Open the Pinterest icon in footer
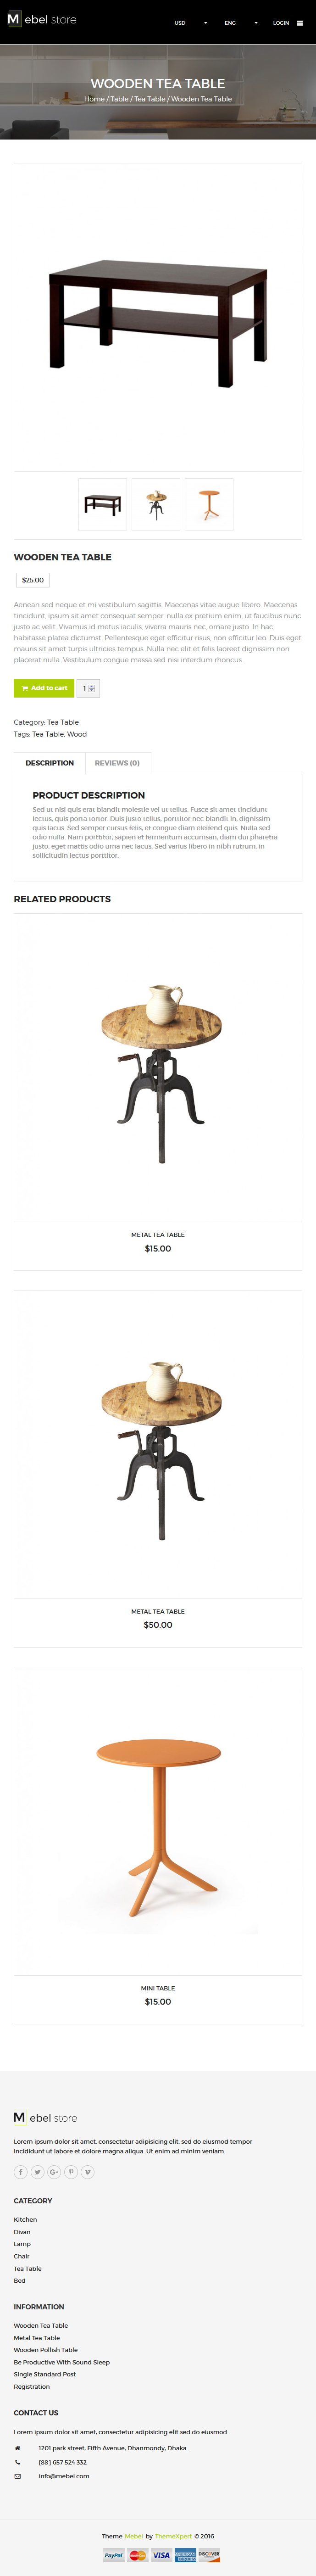 (71, 2171)
